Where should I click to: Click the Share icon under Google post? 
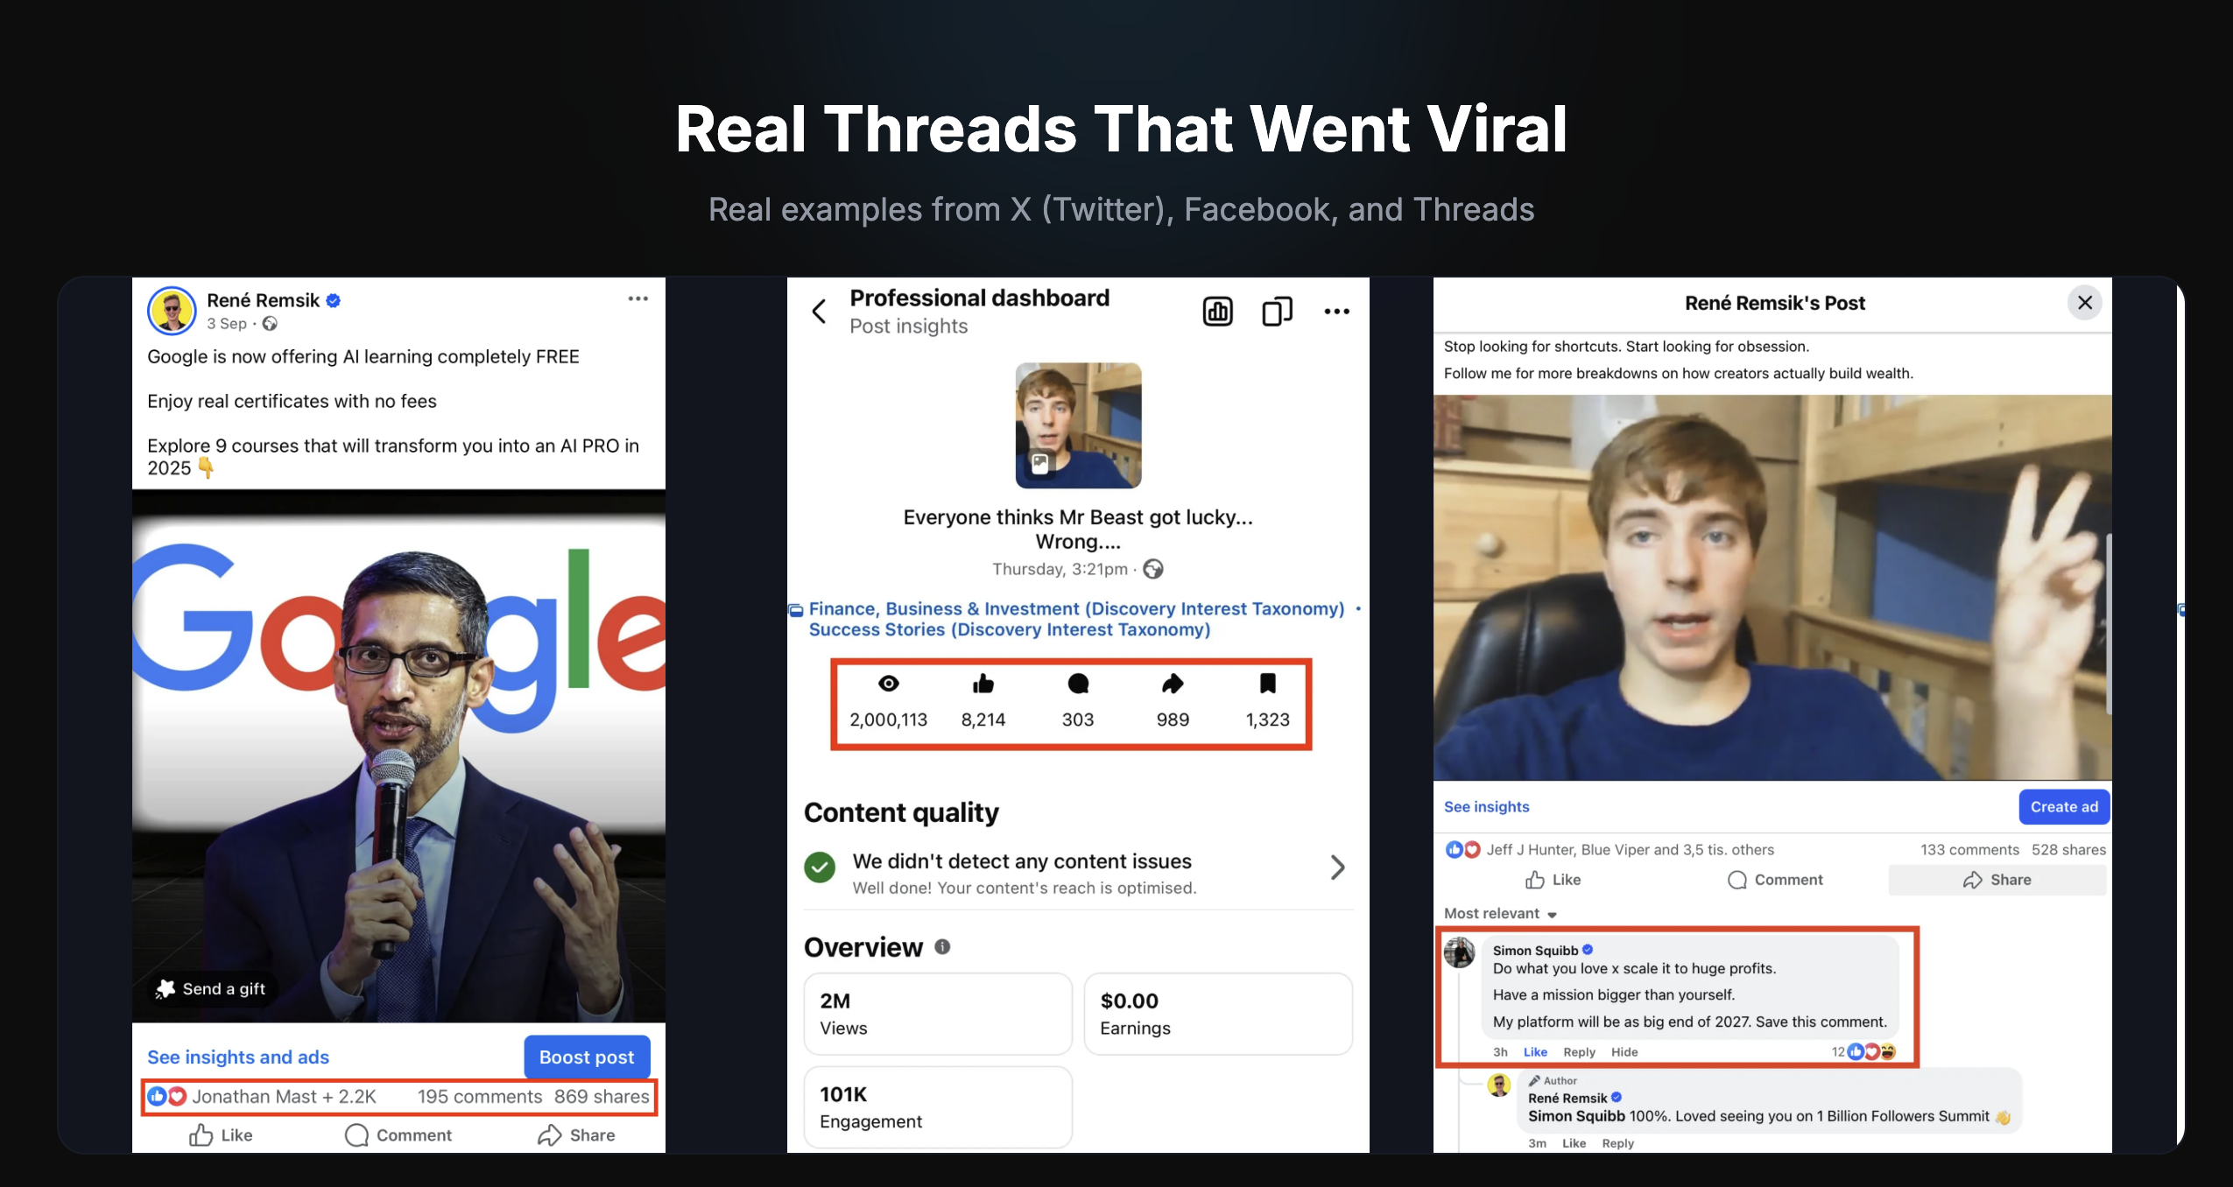(x=549, y=1135)
